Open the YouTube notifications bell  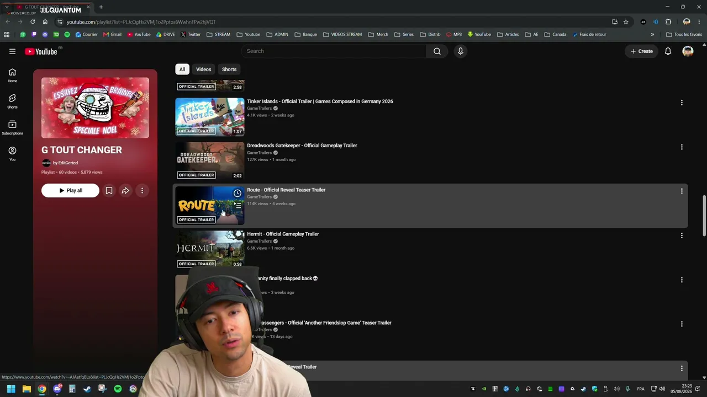tap(668, 51)
